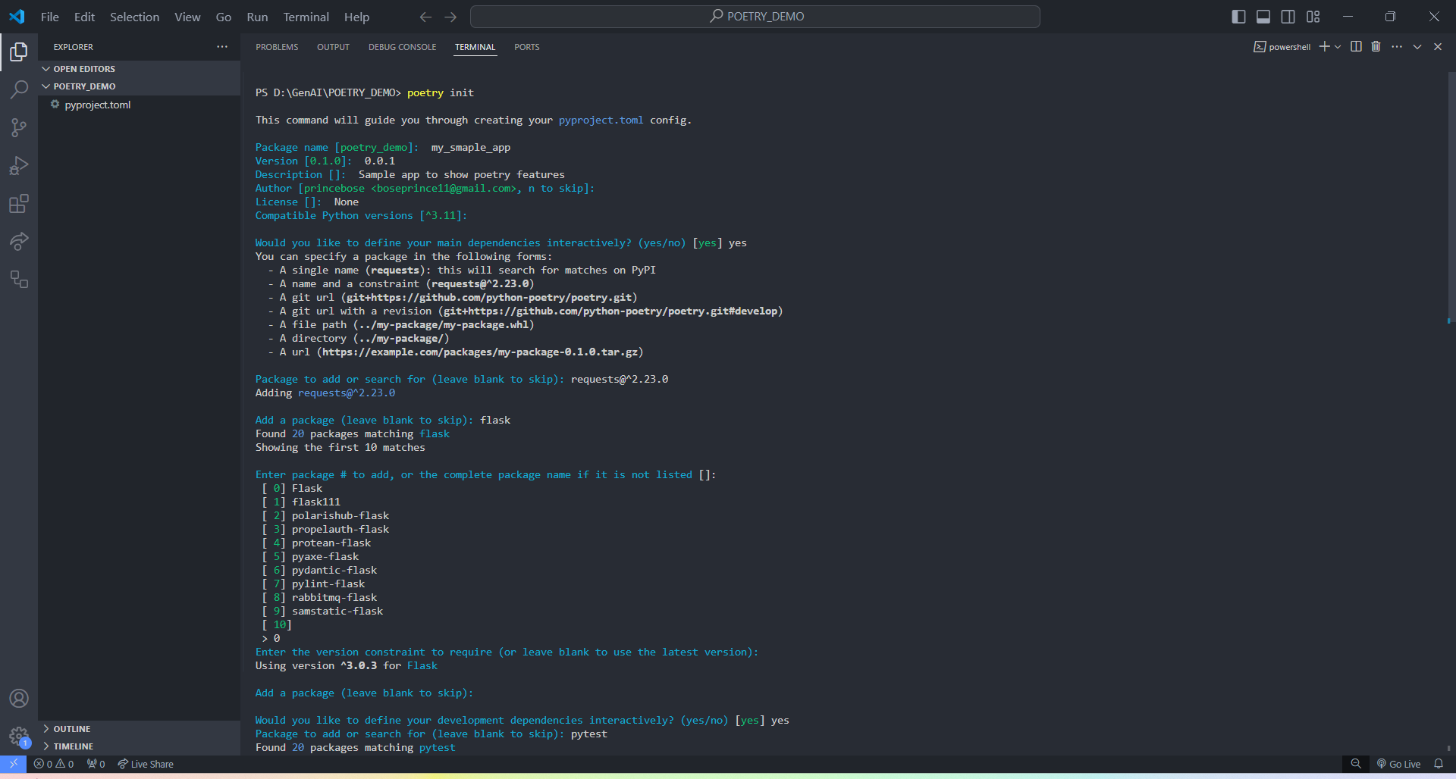Open the Source Control view
1456x779 pixels.
tap(19, 127)
